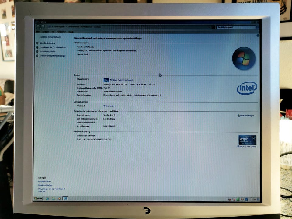This screenshot has width=292, height=219.
Task: Click the blue help question mark icon
Action: click(x=258, y=35)
